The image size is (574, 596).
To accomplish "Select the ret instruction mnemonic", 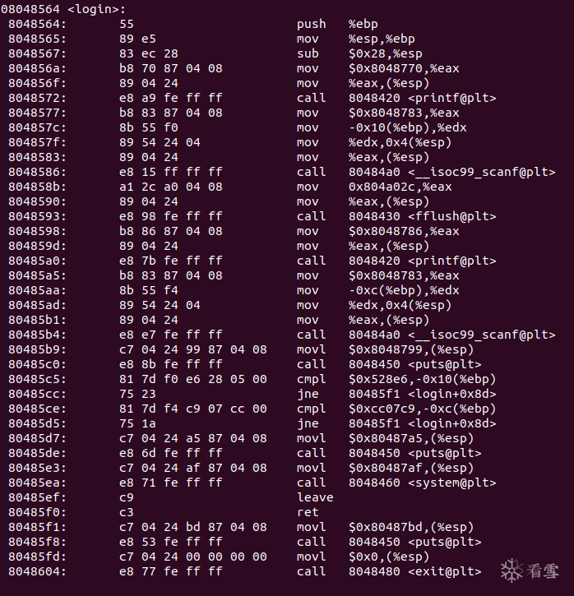I will (308, 512).
